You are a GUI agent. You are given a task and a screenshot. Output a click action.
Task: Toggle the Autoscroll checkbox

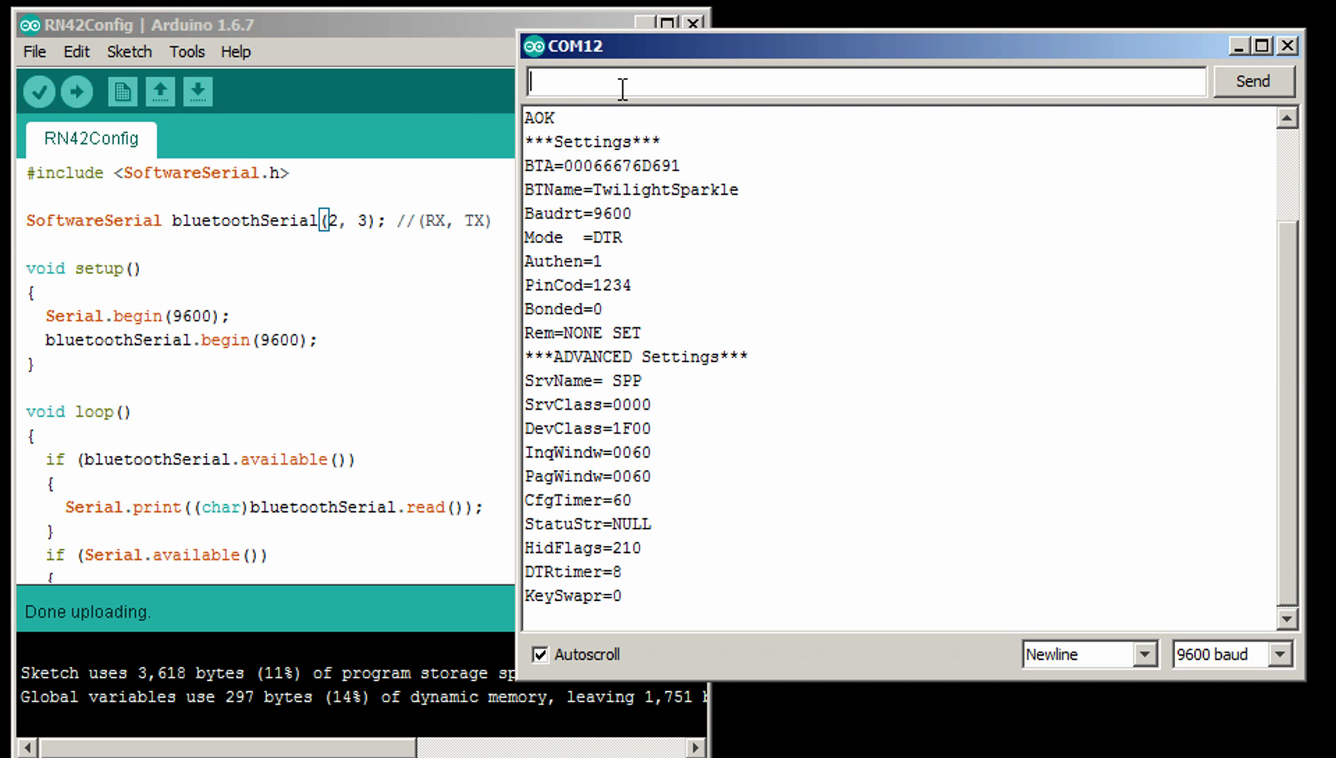pyautogui.click(x=540, y=654)
